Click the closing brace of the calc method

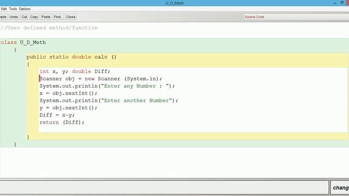click(x=28, y=137)
